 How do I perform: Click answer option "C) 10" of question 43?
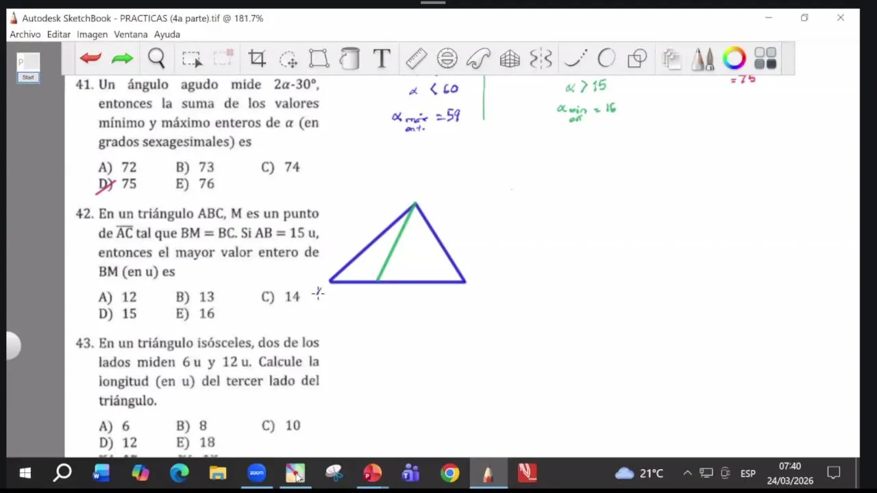point(281,425)
